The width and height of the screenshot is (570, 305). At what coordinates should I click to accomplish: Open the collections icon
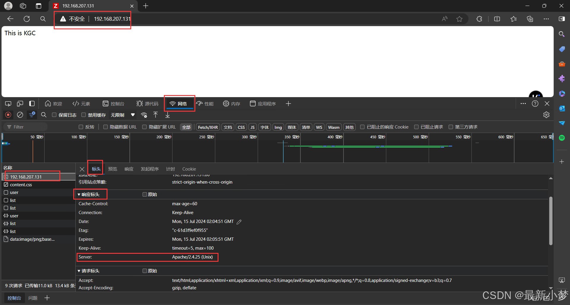click(x=530, y=19)
